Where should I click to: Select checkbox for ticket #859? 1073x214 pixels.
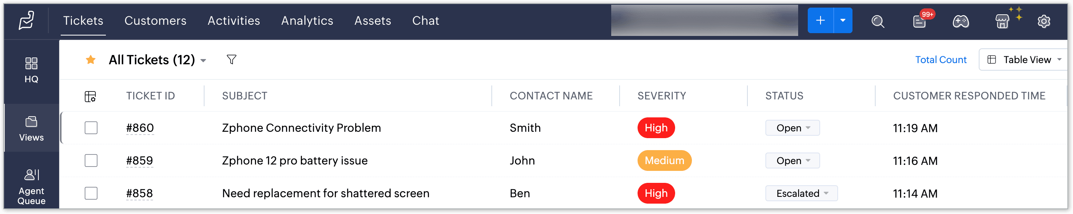tap(91, 160)
